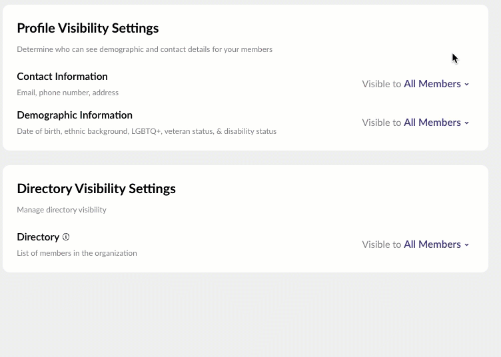Select the Demographic Information label
This screenshot has height=357, width=501.
75,115
